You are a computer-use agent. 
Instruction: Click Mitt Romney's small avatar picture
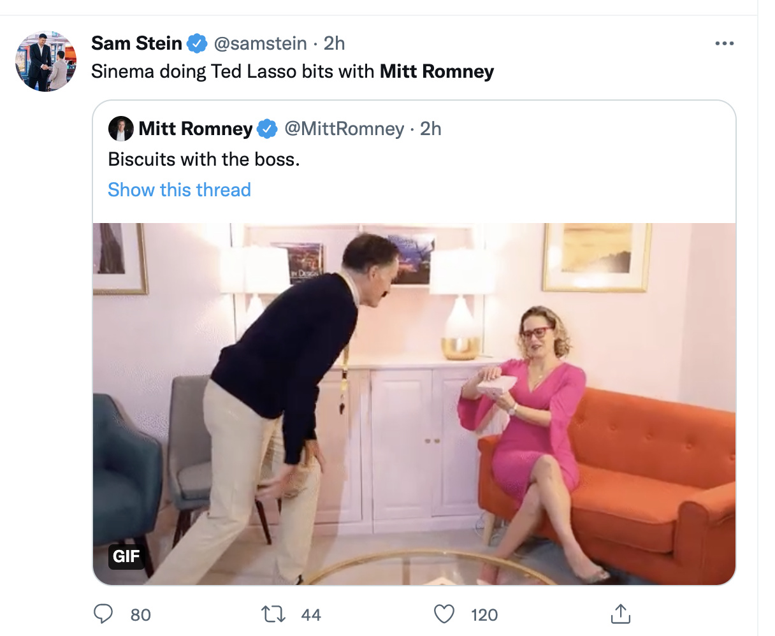[x=120, y=129]
